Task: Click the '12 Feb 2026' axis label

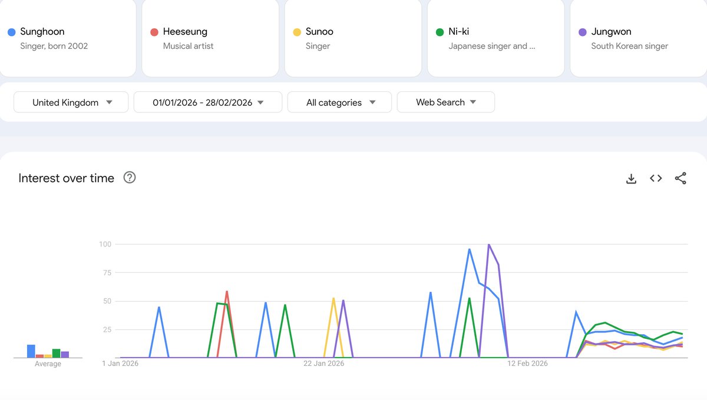Action: [527, 364]
